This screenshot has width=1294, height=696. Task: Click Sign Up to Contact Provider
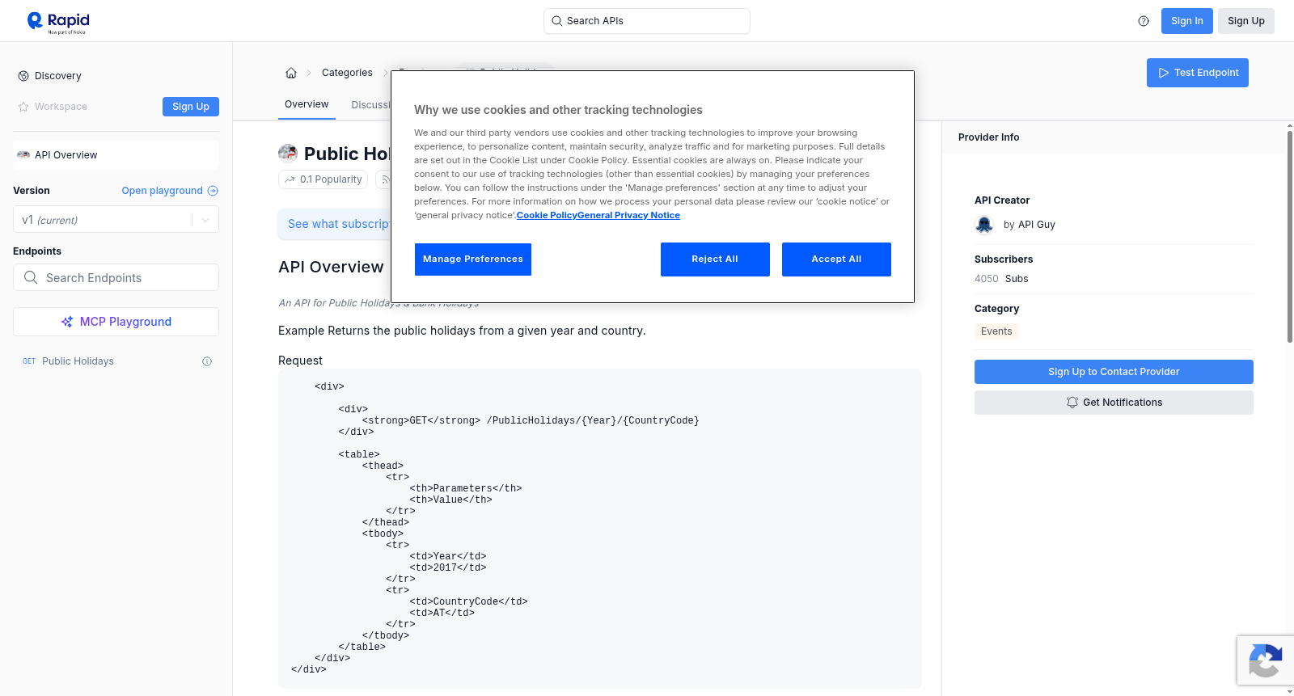tap(1114, 372)
